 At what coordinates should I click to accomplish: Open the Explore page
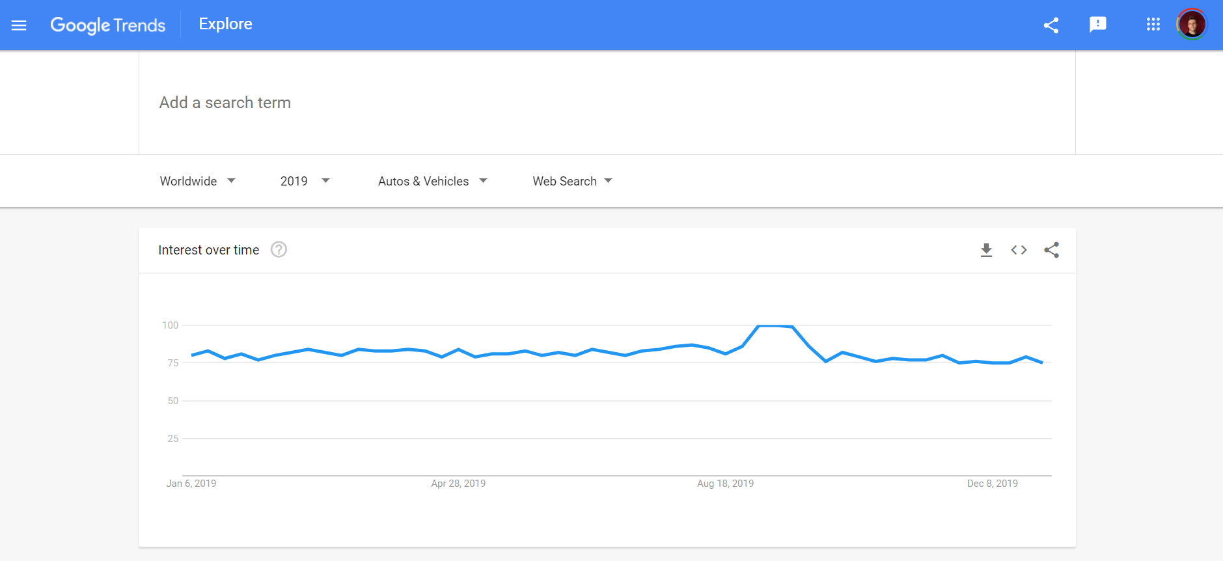[x=225, y=23]
